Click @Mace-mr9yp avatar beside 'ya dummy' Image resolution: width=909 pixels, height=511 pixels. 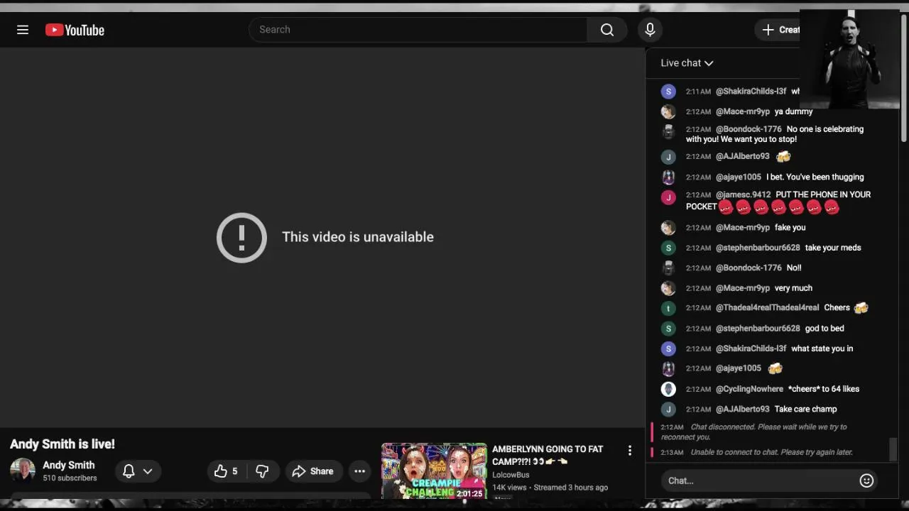click(x=668, y=111)
